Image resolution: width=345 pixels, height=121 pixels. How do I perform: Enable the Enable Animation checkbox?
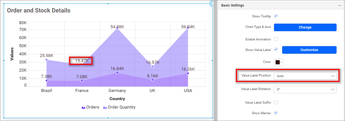pyautogui.click(x=276, y=39)
